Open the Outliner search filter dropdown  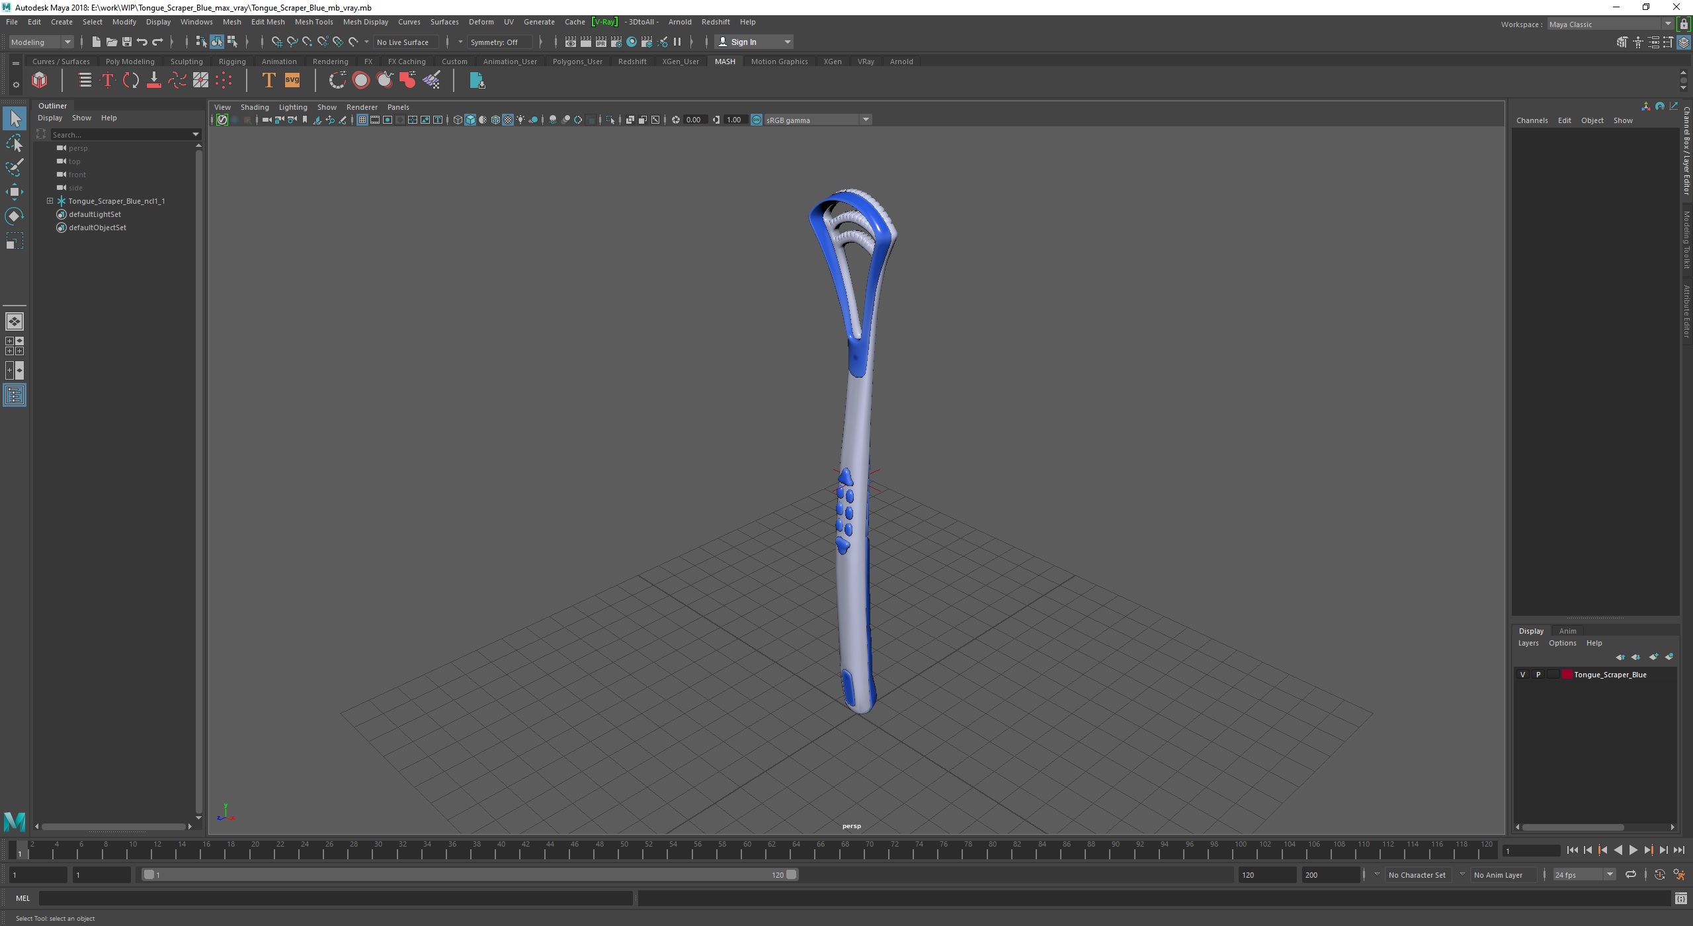coord(196,134)
